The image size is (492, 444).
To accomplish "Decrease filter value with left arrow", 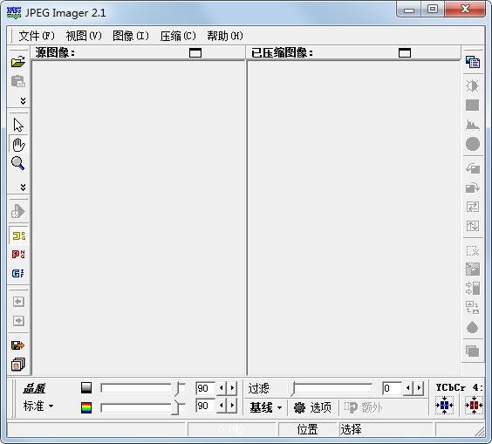I will [x=408, y=388].
